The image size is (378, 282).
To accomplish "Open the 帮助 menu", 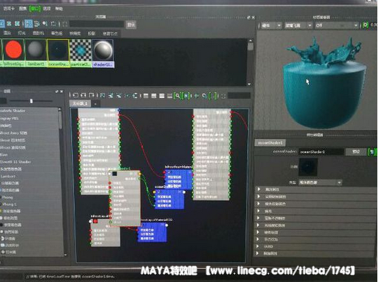I will pyautogui.click(x=59, y=9).
